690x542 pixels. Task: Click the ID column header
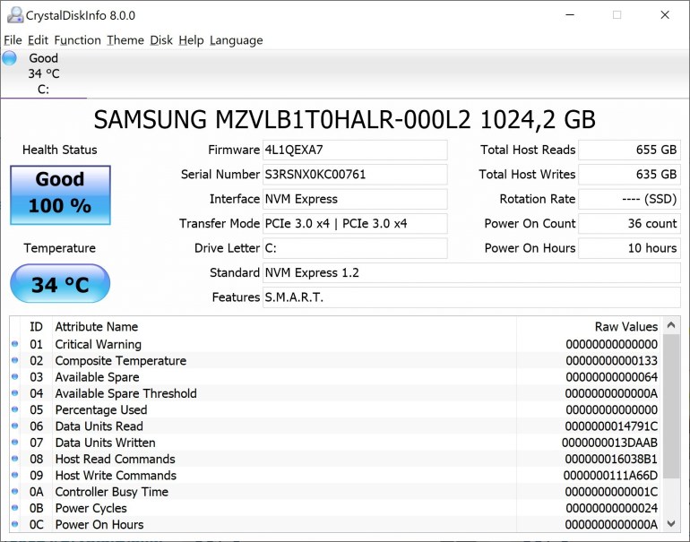pyautogui.click(x=36, y=327)
